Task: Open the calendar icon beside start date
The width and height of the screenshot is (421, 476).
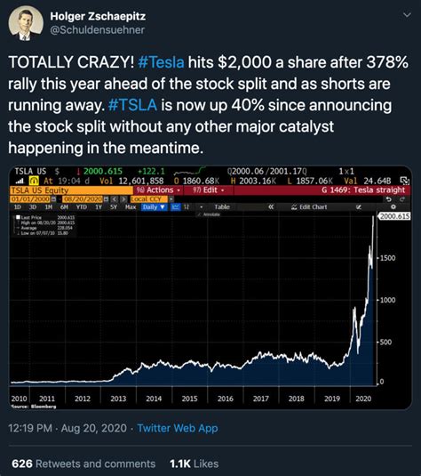Action: pyautogui.click(x=54, y=199)
